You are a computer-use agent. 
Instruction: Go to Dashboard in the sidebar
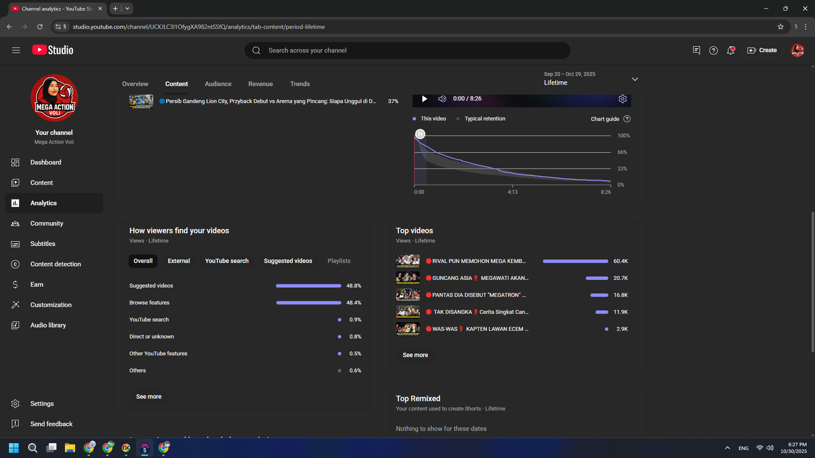(54, 162)
